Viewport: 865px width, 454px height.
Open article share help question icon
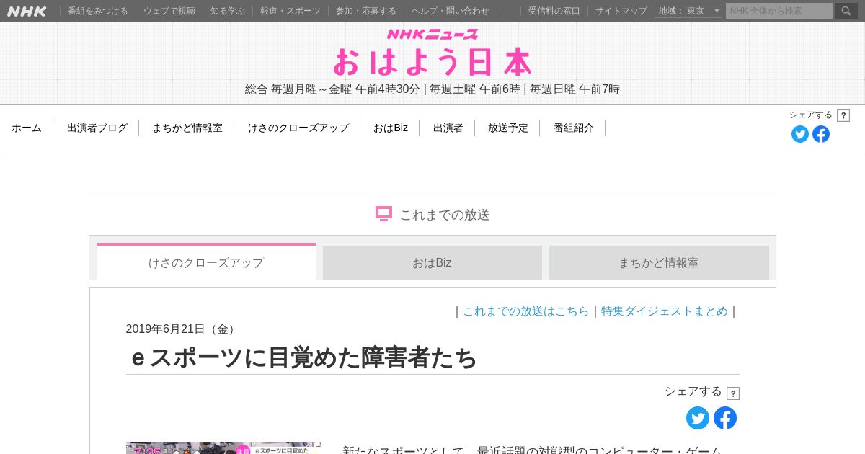tap(733, 393)
